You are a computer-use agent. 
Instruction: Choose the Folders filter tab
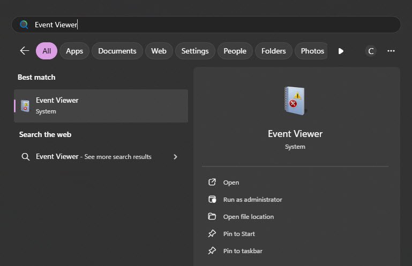tap(273, 51)
